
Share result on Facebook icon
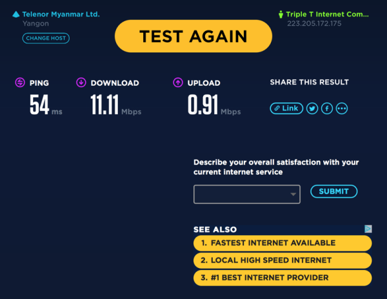[327, 108]
